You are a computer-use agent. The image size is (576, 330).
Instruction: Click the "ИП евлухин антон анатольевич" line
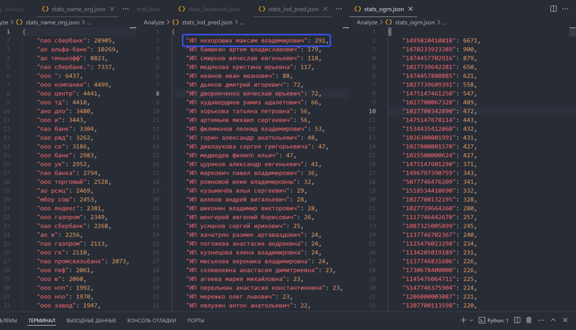[x=249, y=306]
